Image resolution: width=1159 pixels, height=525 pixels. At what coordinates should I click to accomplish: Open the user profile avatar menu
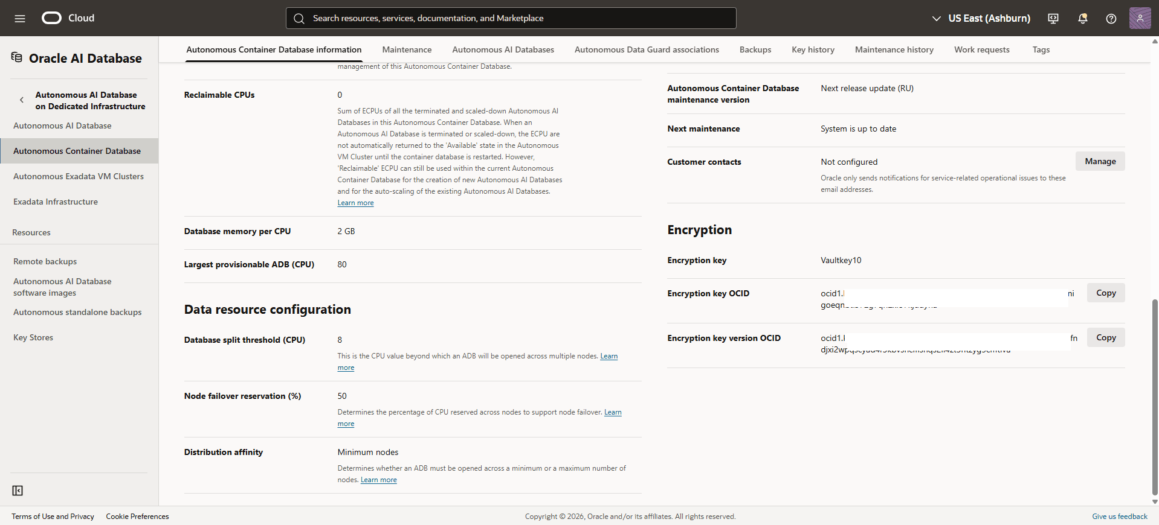point(1140,18)
